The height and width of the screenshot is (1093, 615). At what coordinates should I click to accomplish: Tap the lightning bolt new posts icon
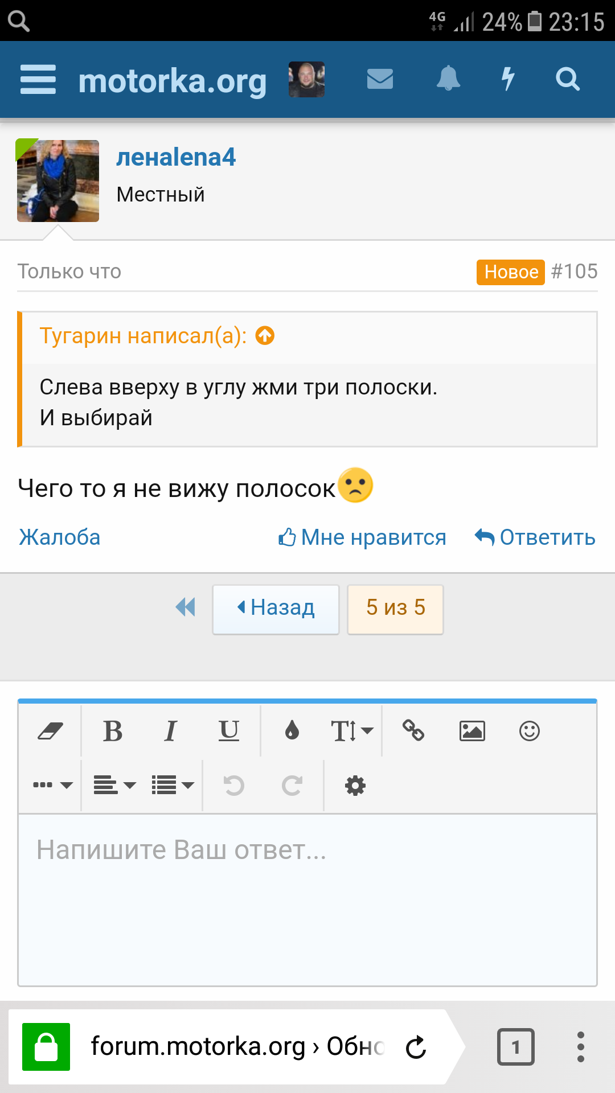coord(508,79)
